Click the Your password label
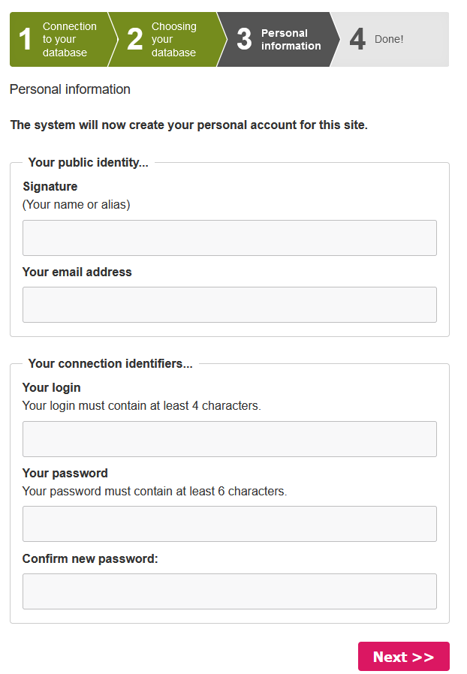Viewport: 467px width, 674px height. click(65, 473)
